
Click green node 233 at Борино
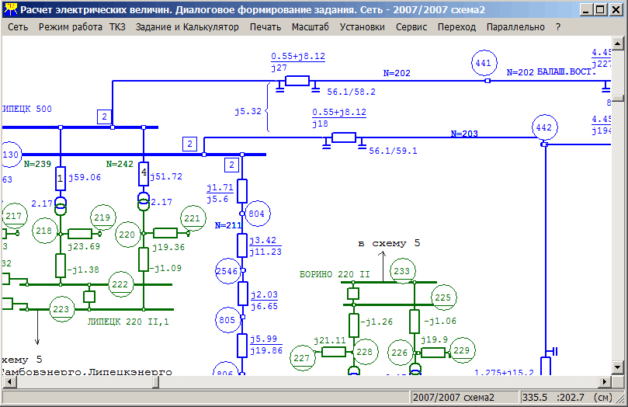tap(401, 271)
